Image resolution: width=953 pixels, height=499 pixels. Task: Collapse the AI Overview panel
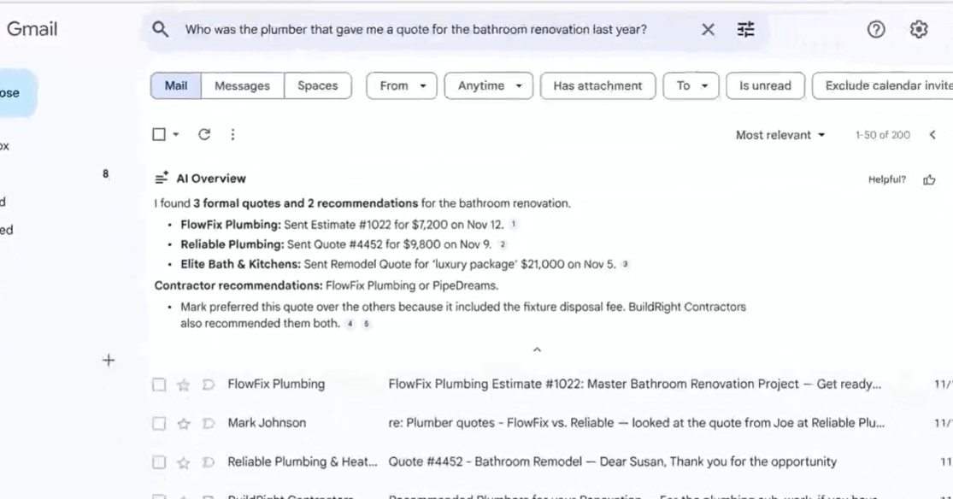click(537, 349)
